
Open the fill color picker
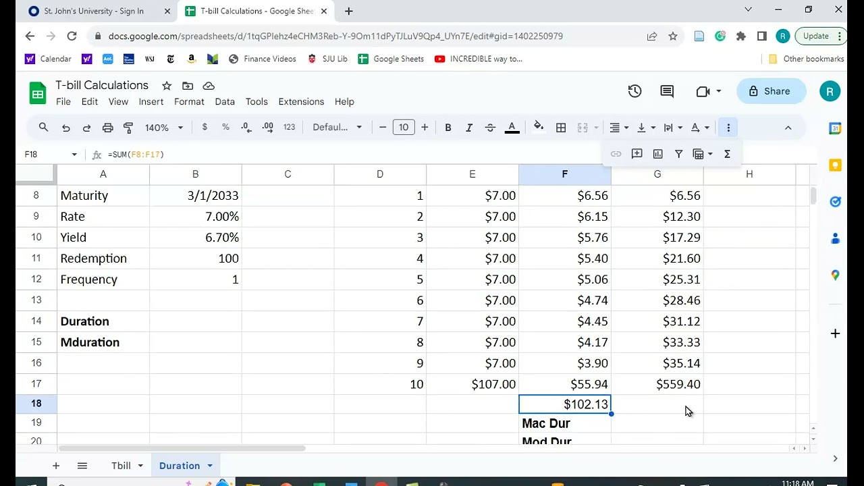pos(539,127)
